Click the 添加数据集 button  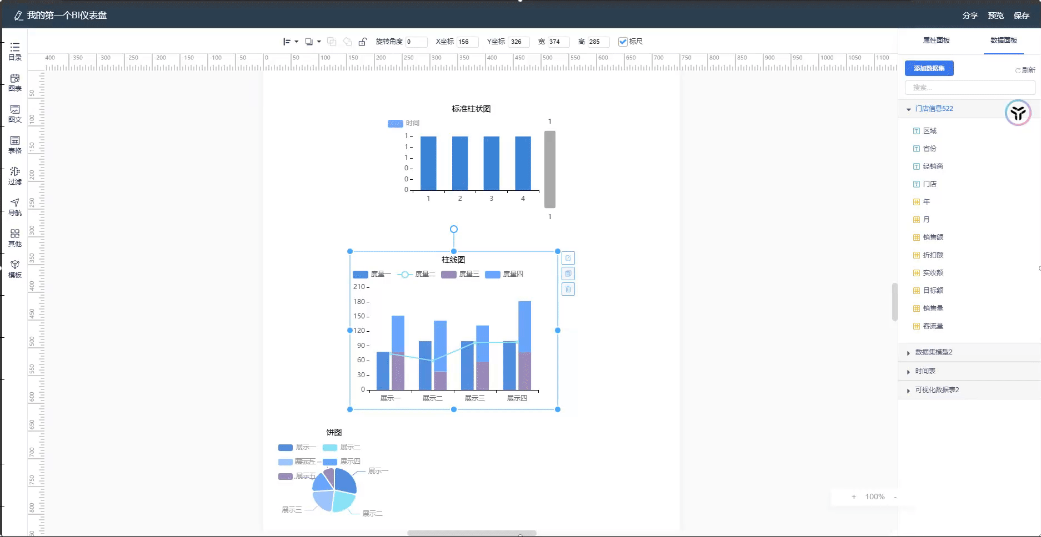929,68
